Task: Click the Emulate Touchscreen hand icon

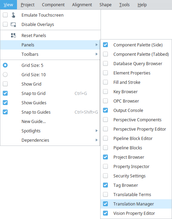Action: (x=14, y=15)
